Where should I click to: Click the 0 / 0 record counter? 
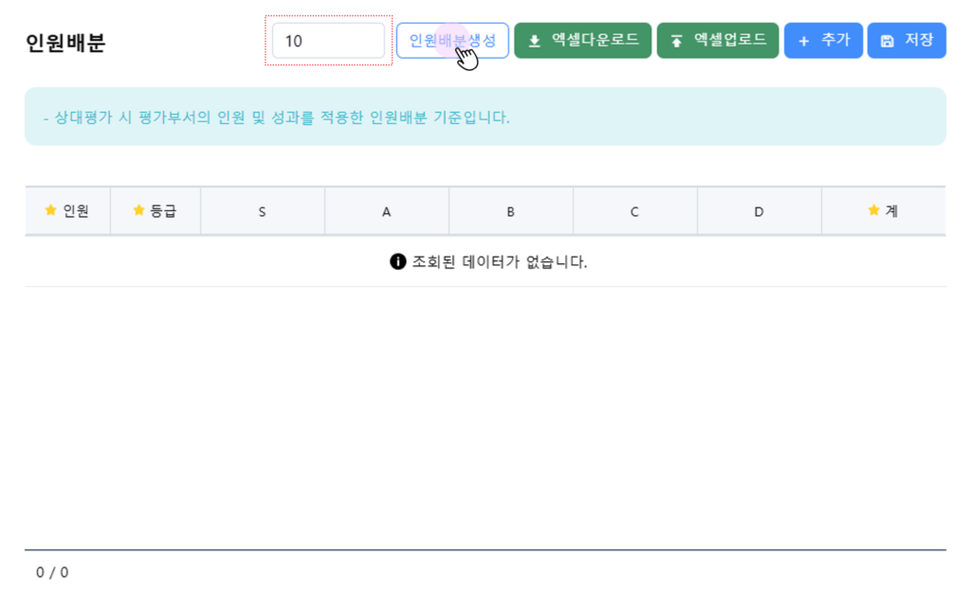pyautogui.click(x=52, y=572)
